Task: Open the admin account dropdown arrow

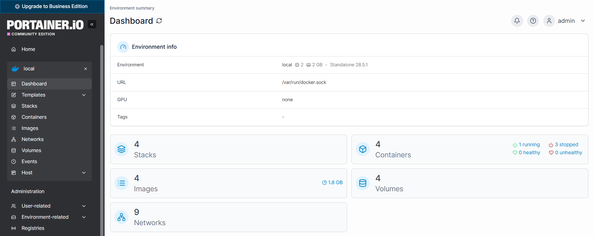Action: click(x=583, y=21)
